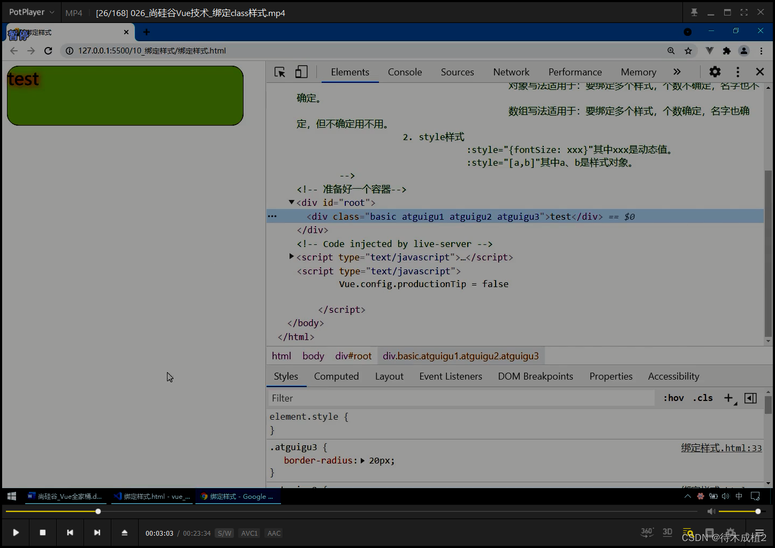Image resolution: width=775 pixels, height=548 pixels.
Task: Add a new style rule
Action: 729,398
